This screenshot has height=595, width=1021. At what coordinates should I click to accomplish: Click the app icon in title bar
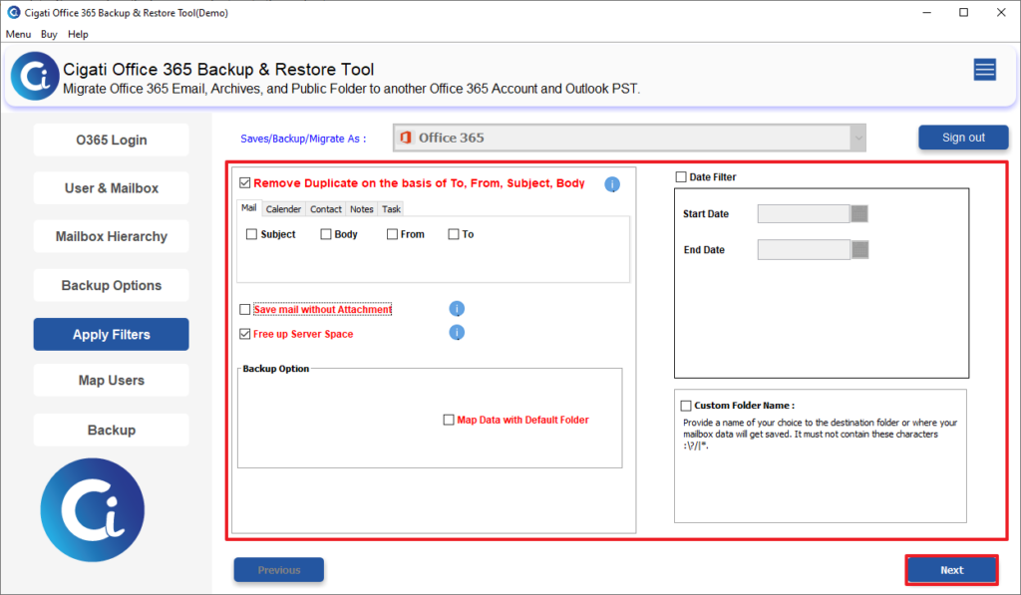[14, 12]
